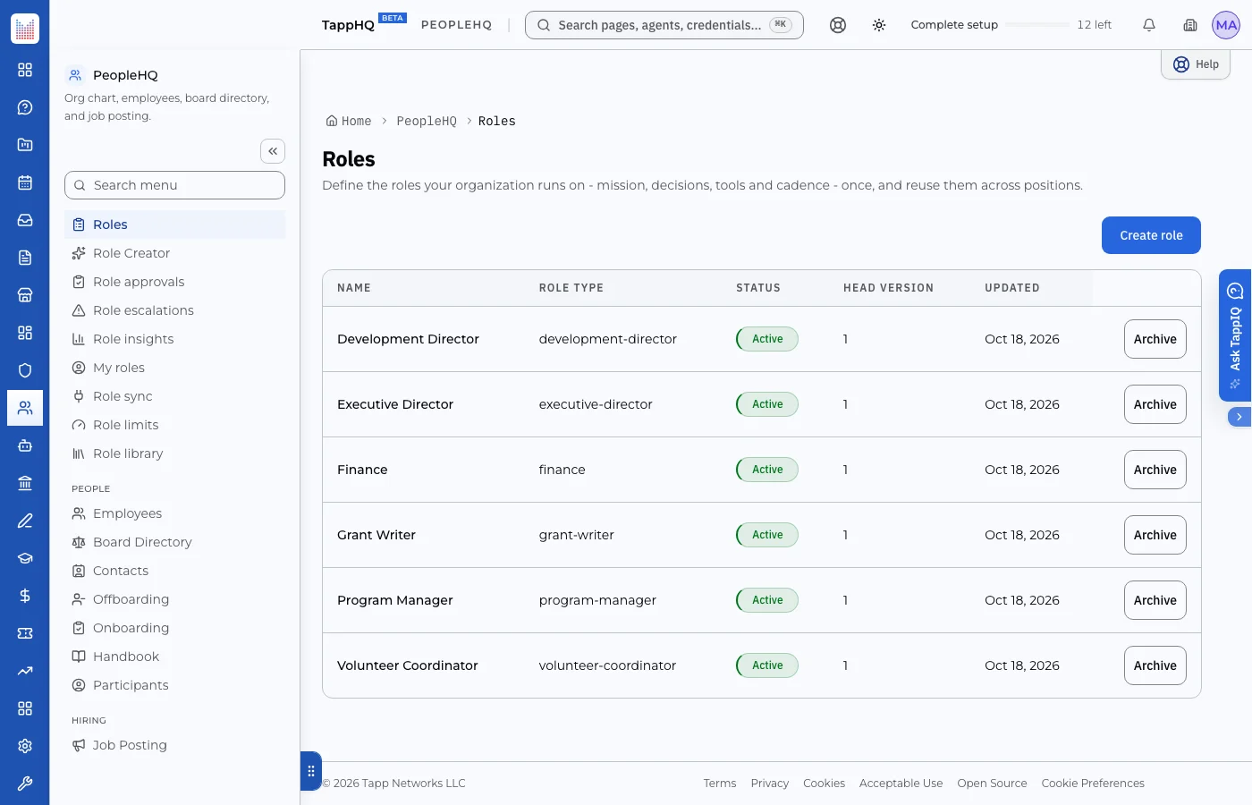This screenshot has width=1252, height=805.
Task: Open the pen edit icon in left rail
Action: pyautogui.click(x=25, y=521)
